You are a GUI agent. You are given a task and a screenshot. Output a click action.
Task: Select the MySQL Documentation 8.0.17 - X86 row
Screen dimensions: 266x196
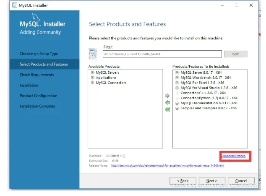209,103
